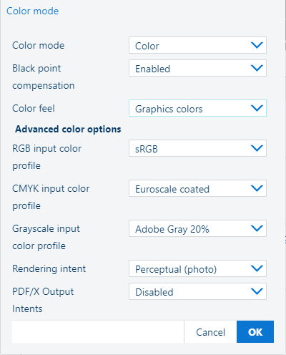Open the PDF/X Output Intents combo box
The width and height of the screenshot is (286, 355).
(197, 291)
